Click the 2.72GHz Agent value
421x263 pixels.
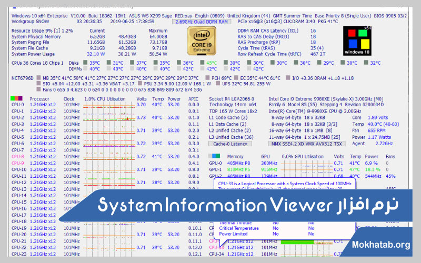point(384,144)
